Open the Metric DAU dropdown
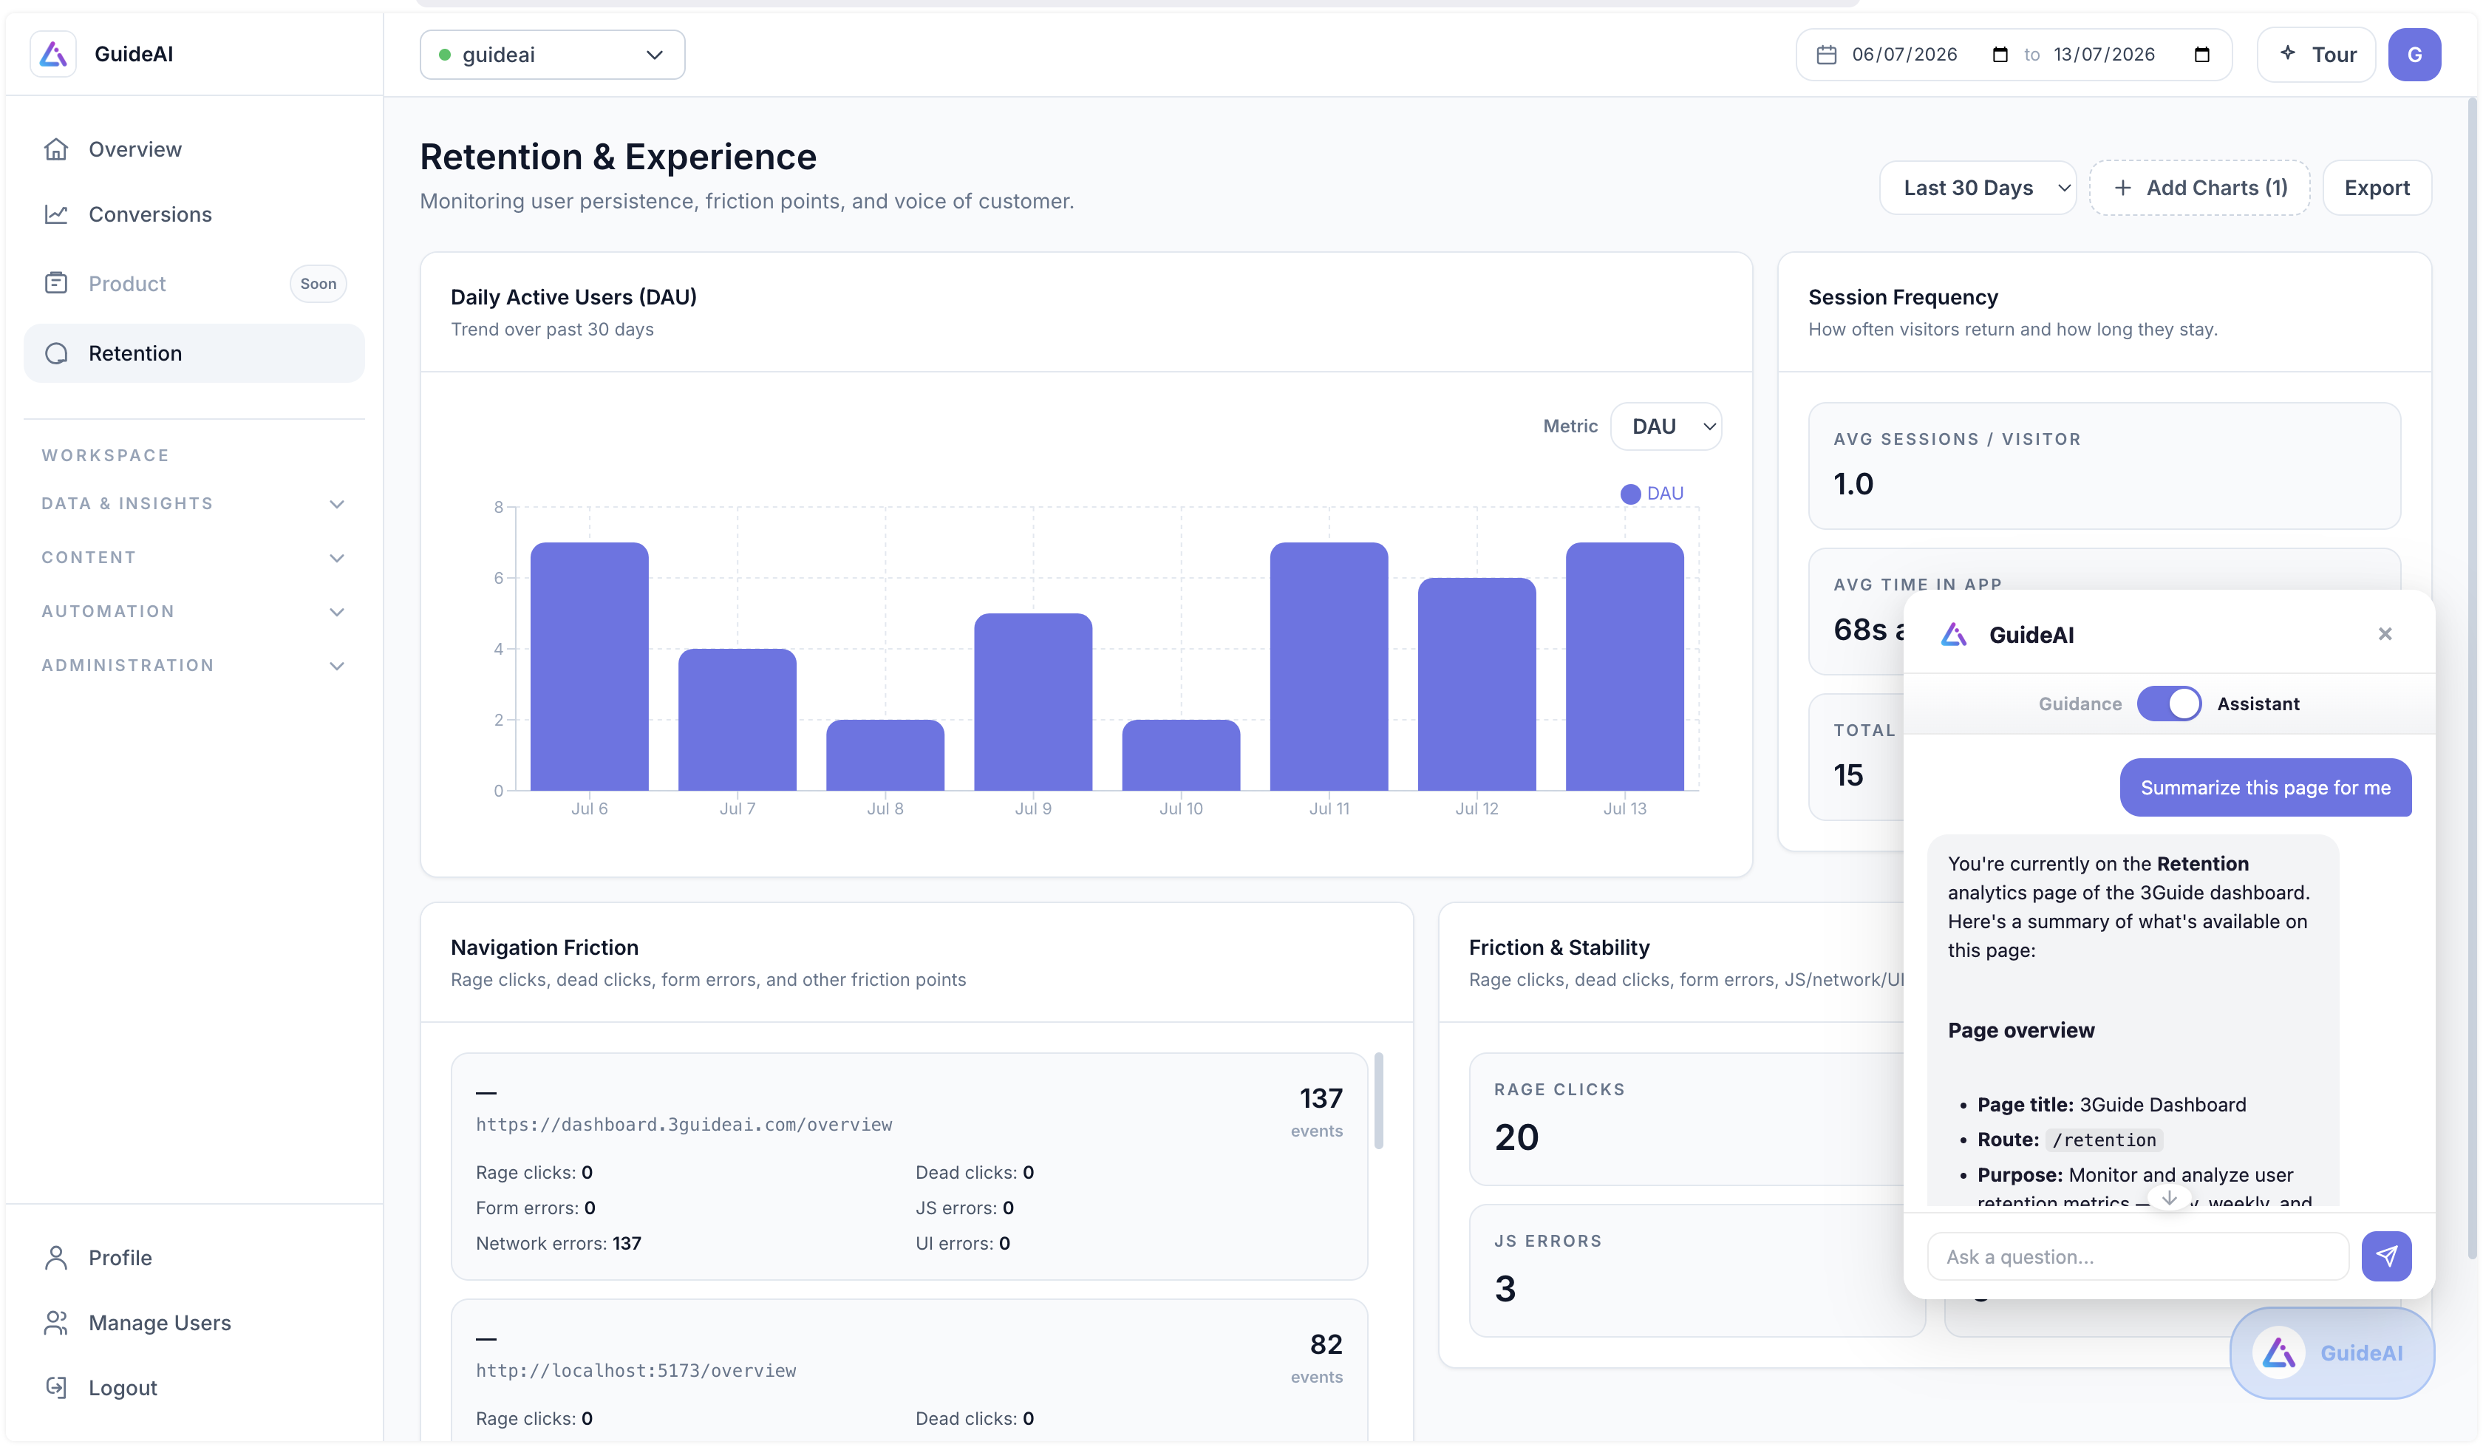2483x1447 pixels. (x=1665, y=426)
